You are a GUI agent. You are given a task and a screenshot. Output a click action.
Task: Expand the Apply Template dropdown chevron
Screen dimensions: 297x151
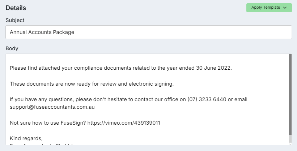pyautogui.click(x=285, y=8)
